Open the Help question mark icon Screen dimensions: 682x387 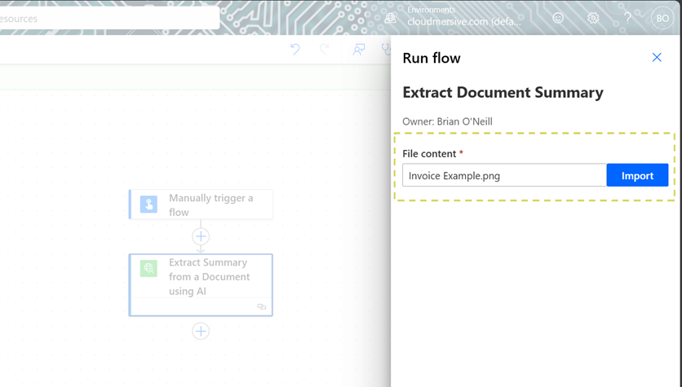[x=627, y=18]
